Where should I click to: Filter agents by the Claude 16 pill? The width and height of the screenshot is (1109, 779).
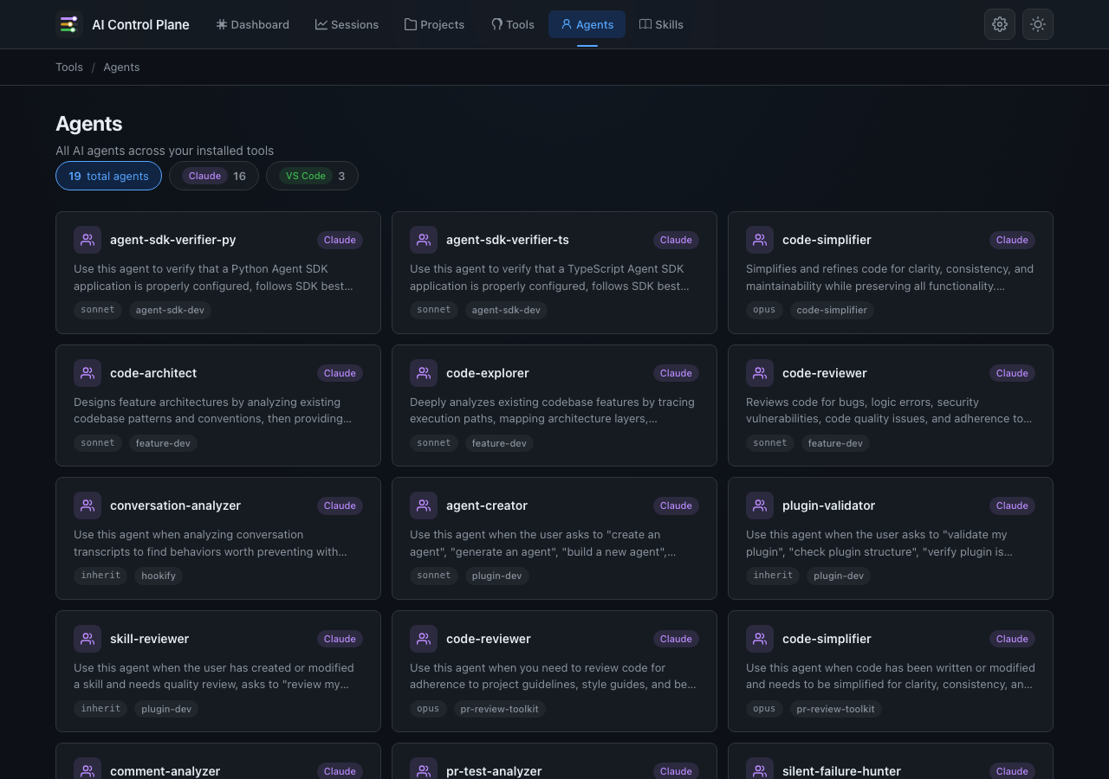(214, 176)
